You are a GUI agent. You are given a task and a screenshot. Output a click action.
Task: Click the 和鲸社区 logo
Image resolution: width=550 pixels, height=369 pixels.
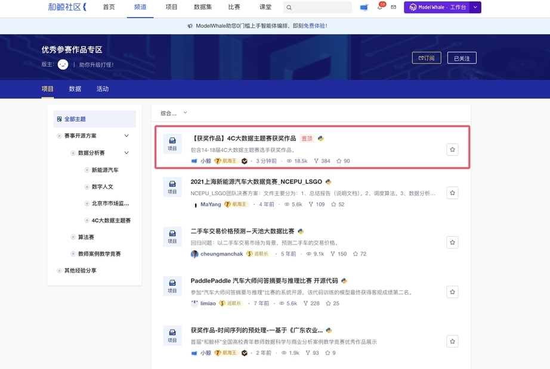click(67, 7)
